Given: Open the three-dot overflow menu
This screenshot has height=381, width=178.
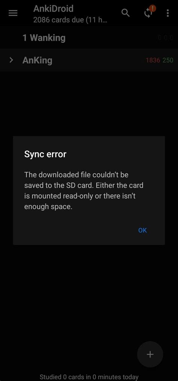Looking at the screenshot, I should coord(167,13).
